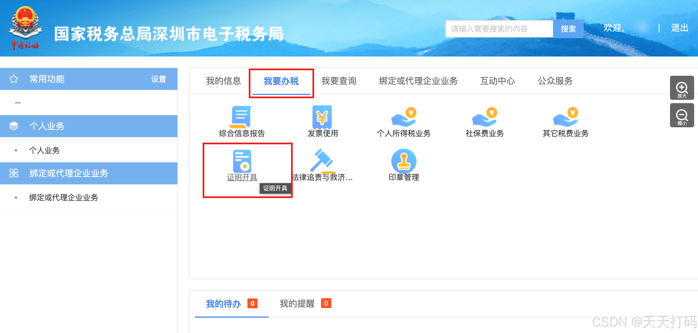Collapse the 绑定或代理企业业务 sidebar header
698x333 pixels.
click(69, 173)
